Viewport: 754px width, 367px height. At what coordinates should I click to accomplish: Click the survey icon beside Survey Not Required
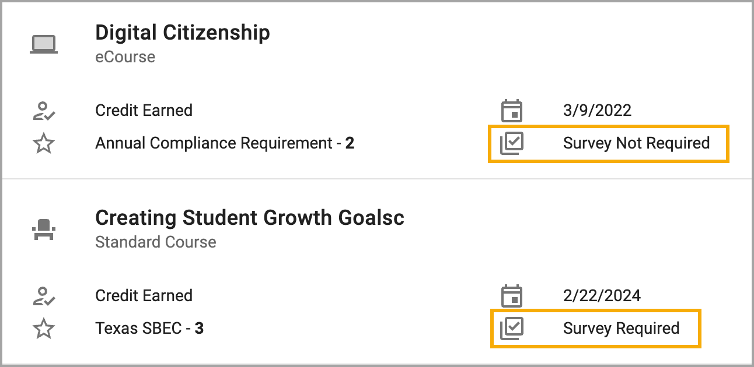click(512, 143)
